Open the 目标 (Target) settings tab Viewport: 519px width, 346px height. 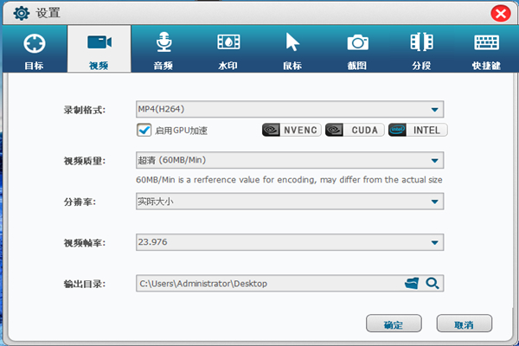(x=33, y=50)
